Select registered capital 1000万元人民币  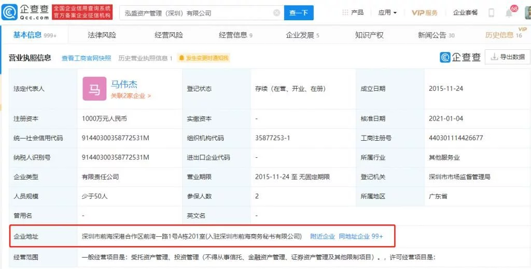click(x=105, y=119)
